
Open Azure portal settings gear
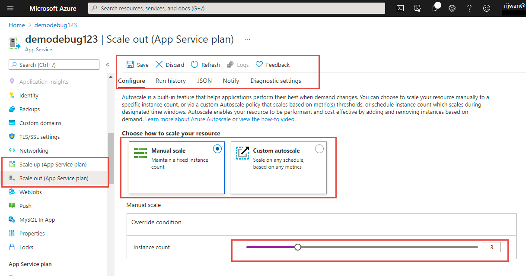[x=452, y=8]
